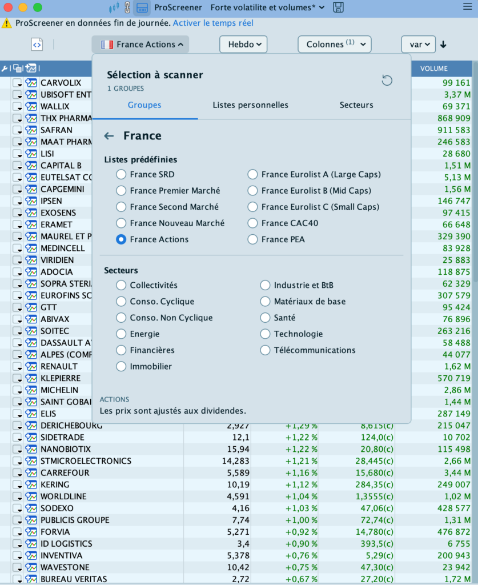The width and height of the screenshot is (478, 585).
Task: Click the save screener floppy disk icon
Action: (338, 7)
